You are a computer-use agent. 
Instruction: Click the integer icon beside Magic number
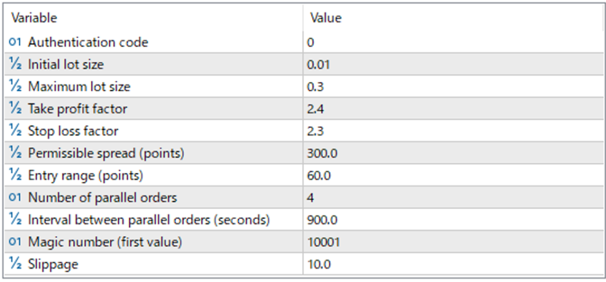15,242
